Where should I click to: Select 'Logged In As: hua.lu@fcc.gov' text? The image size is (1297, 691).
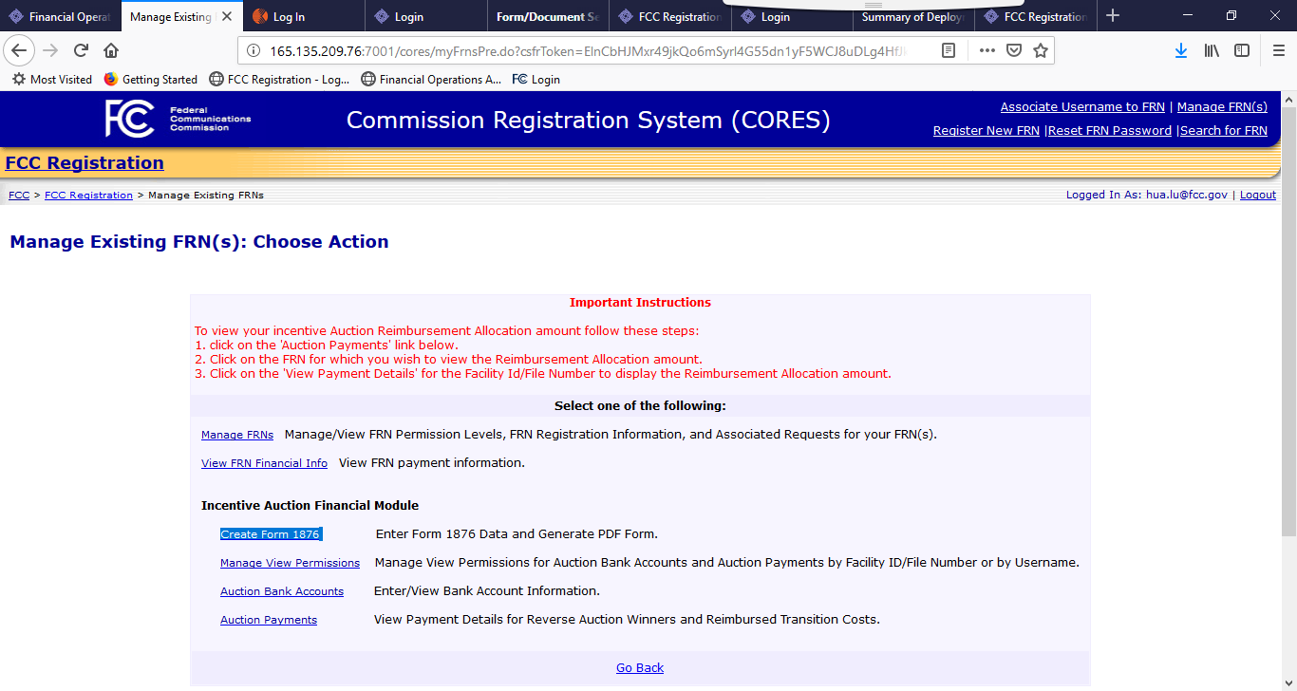click(x=1147, y=195)
